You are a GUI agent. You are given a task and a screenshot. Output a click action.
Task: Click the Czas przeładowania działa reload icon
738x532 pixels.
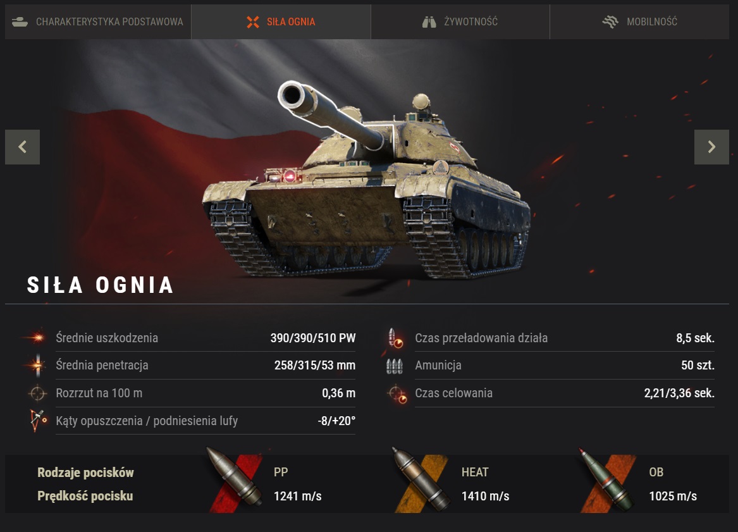395,338
